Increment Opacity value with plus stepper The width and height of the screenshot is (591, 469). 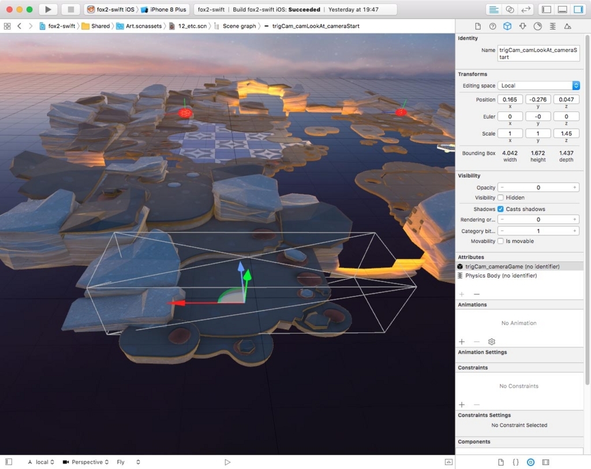point(575,187)
